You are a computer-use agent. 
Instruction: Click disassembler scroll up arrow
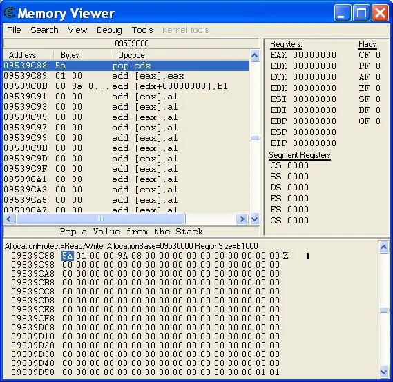click(255, 55)
